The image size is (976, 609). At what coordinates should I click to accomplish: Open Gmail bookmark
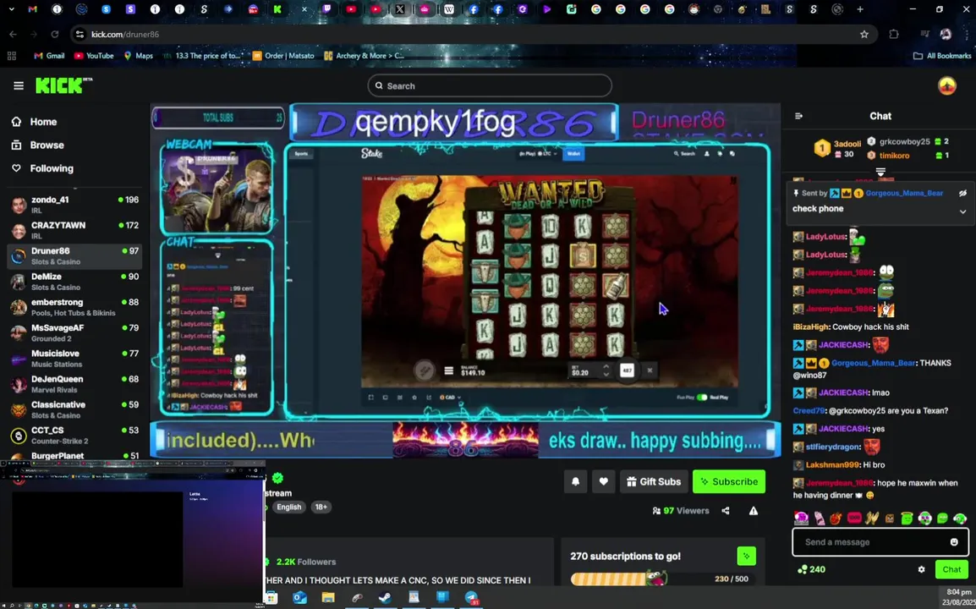coord(49,56)
